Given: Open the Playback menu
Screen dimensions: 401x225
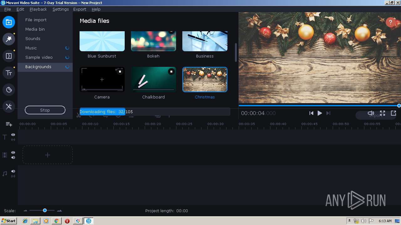Looking at the screenshot, I should (x=38, y=9).
